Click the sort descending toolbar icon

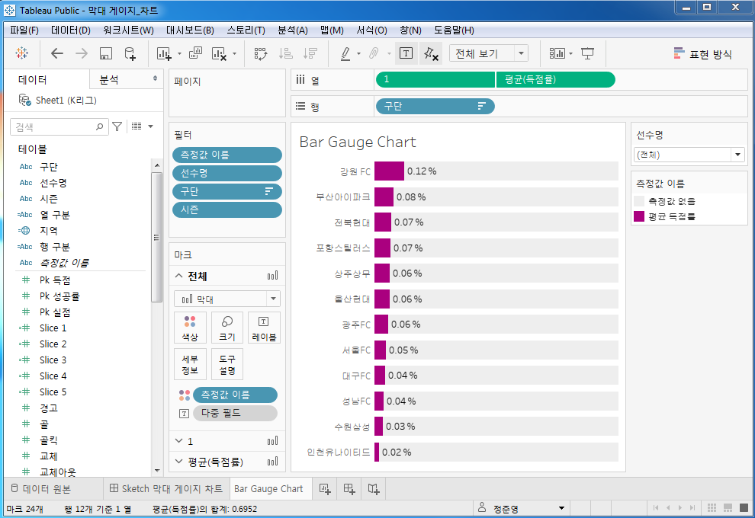(310, 53)
